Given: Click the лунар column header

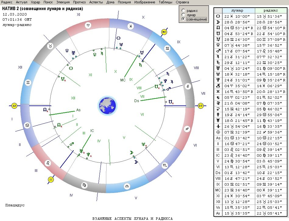Looking at the screenshot, I should (x=238, y=10).
